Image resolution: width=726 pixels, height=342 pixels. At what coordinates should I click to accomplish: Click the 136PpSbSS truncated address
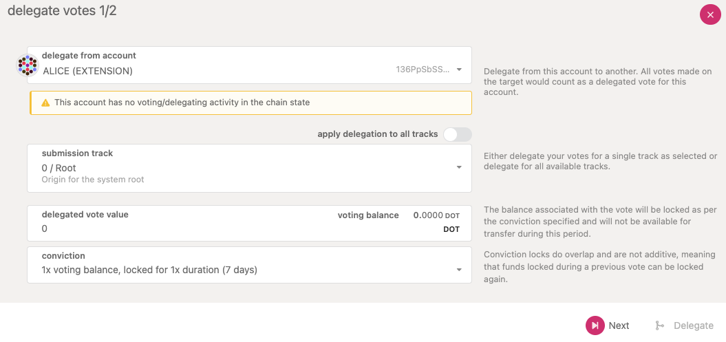pyautogui.click(x=423, y=70)
